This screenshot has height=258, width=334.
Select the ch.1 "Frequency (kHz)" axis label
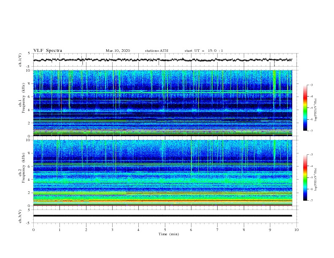coord(24,97)
